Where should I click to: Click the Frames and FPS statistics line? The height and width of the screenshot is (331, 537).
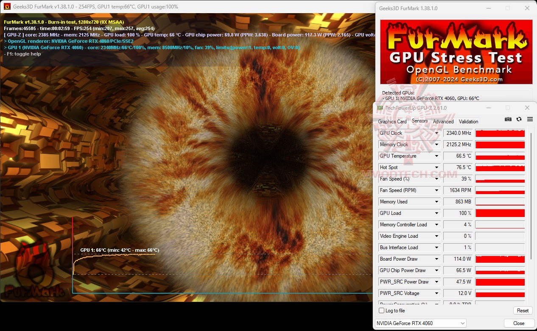click(79, 28)
